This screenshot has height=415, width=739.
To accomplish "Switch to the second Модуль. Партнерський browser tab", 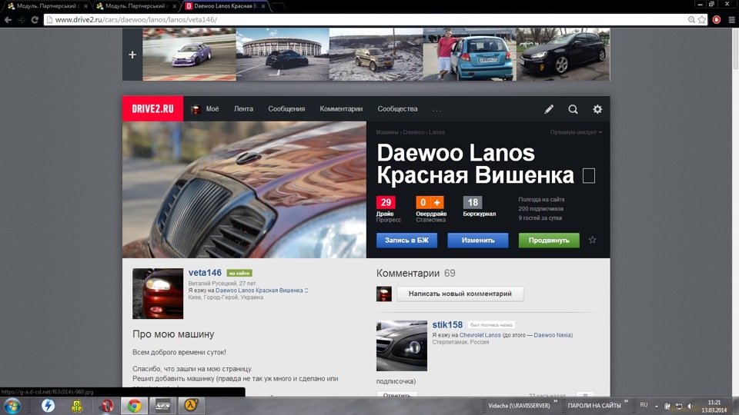I will (x=135, y=6).
